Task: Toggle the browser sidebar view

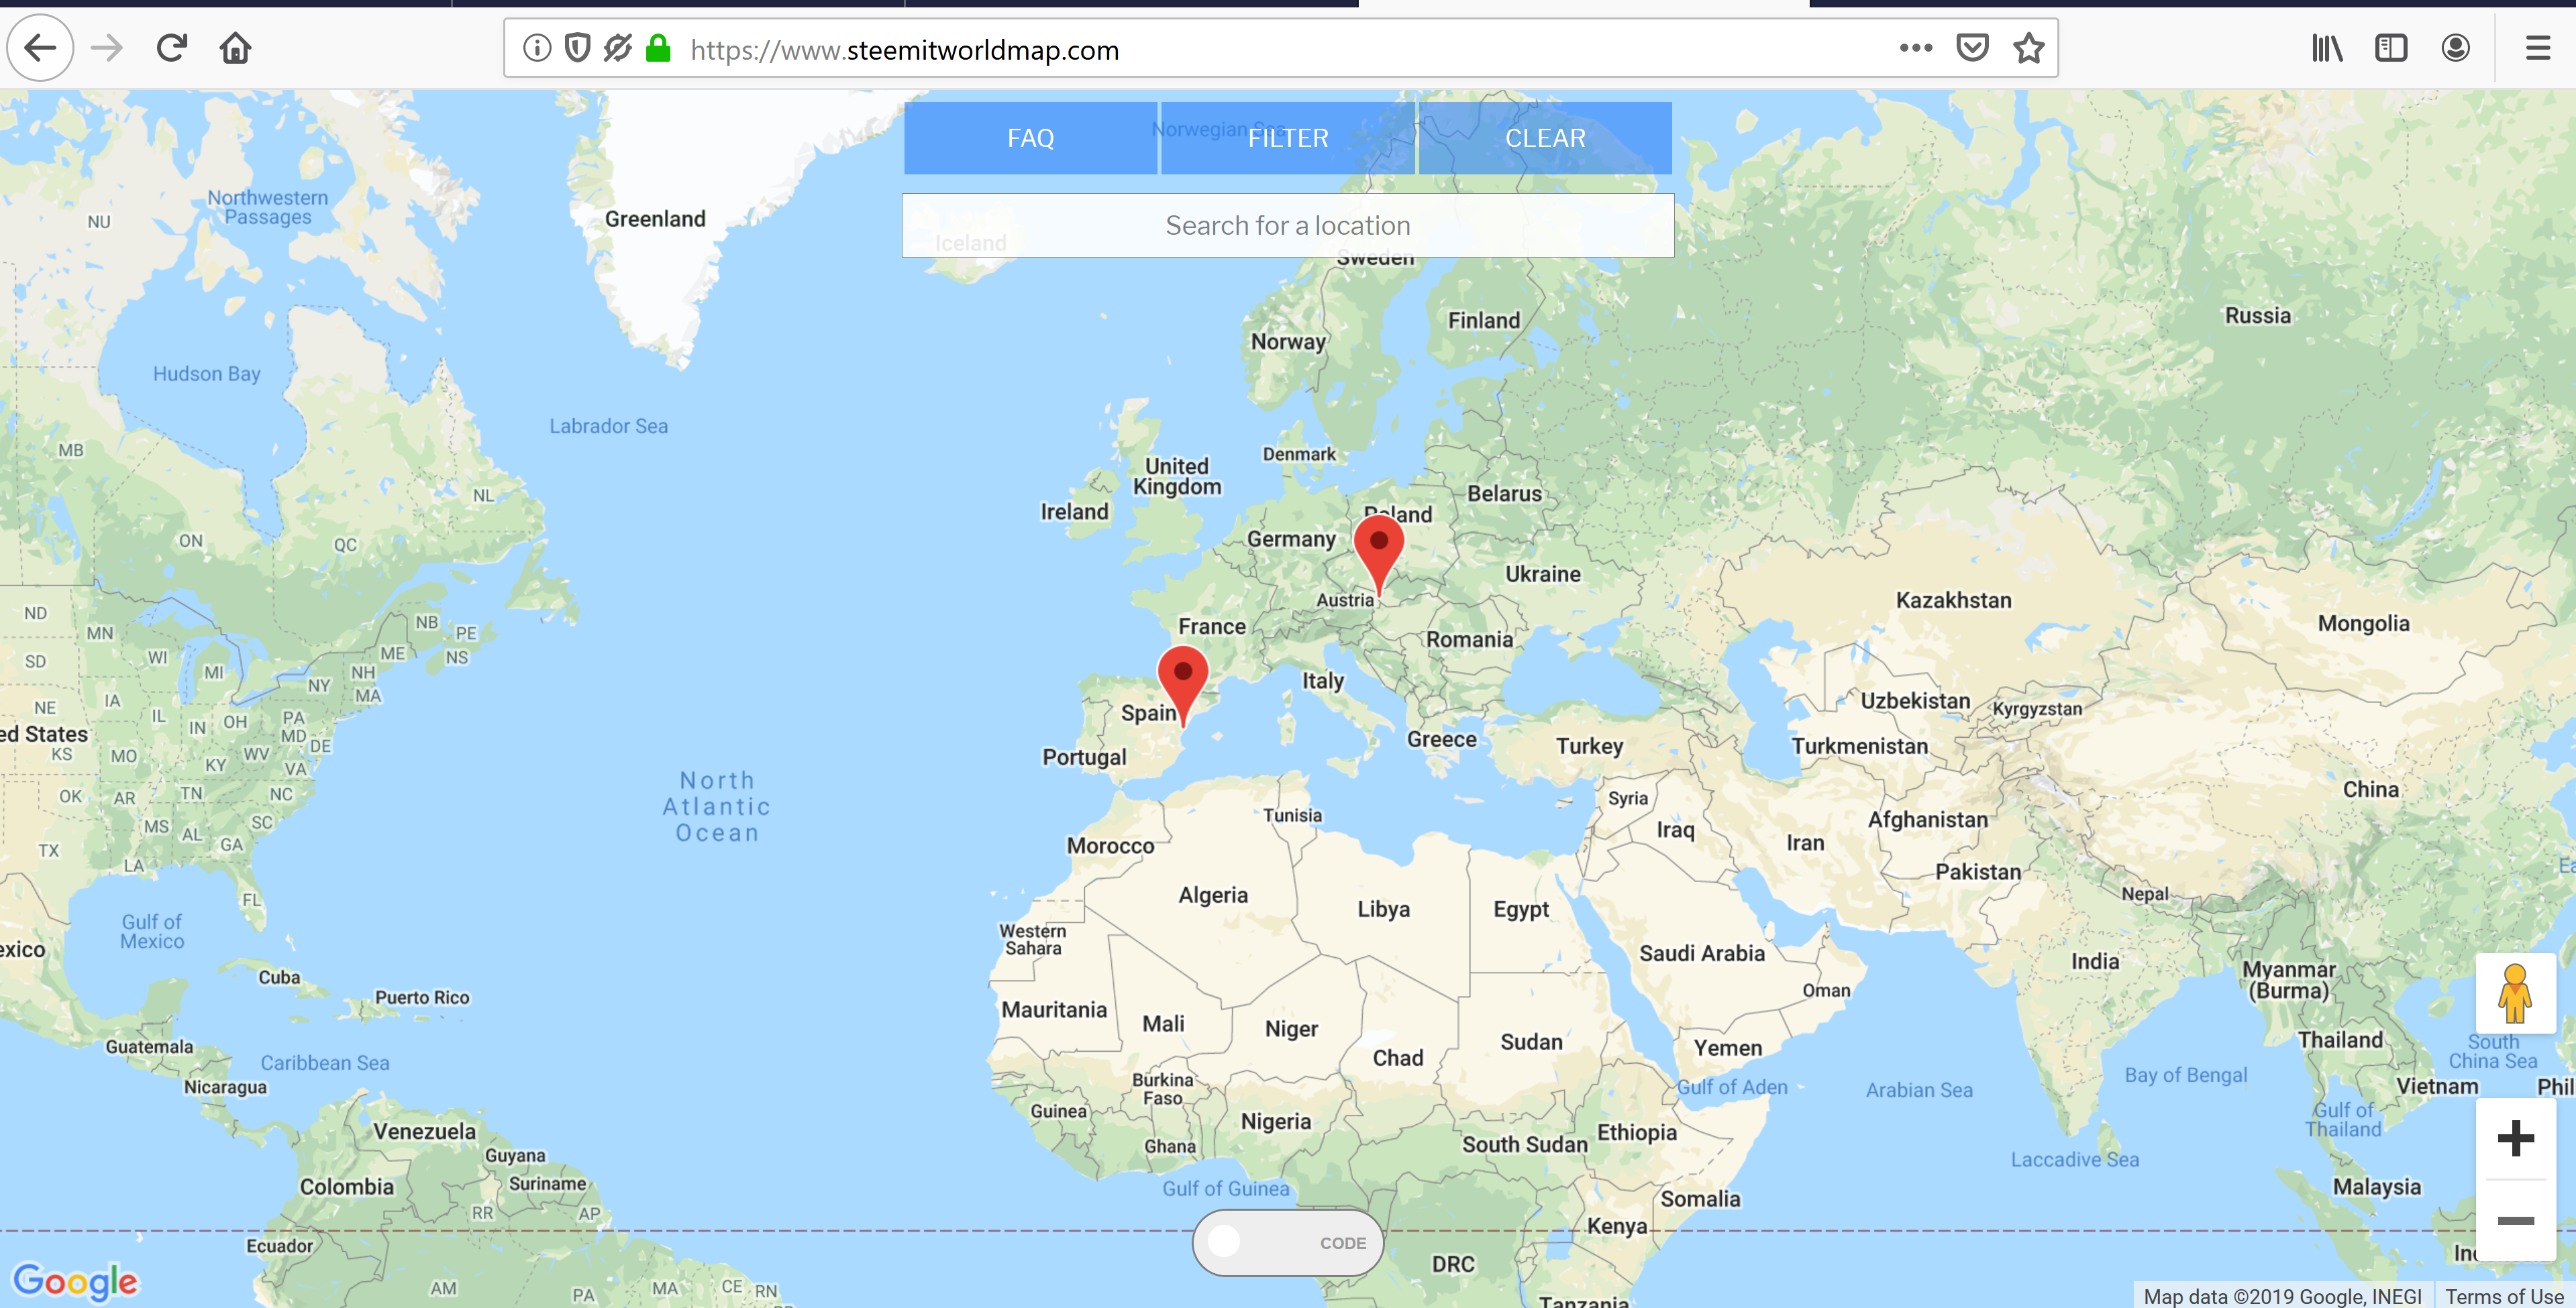Action: point(2391,48)
